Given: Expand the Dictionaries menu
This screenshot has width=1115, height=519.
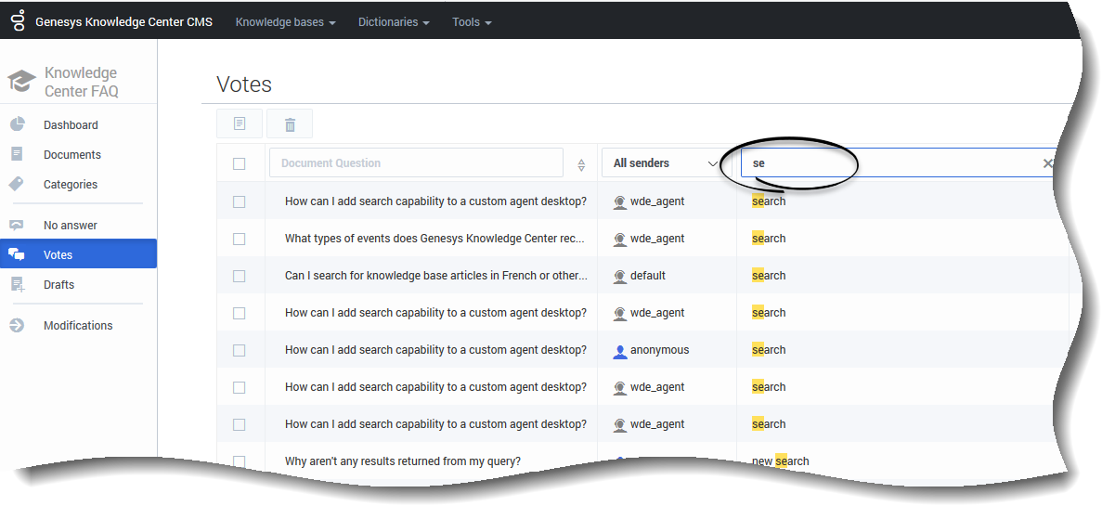Looking at the screenshot, I should tap(394, 22).
